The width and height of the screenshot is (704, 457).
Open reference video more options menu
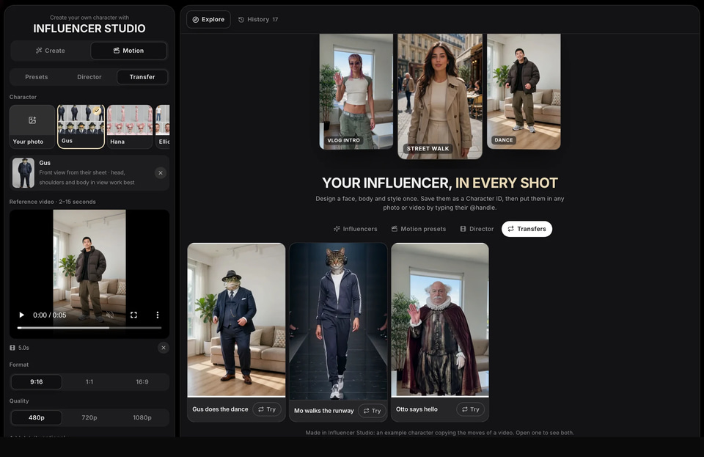click(157, 315)
